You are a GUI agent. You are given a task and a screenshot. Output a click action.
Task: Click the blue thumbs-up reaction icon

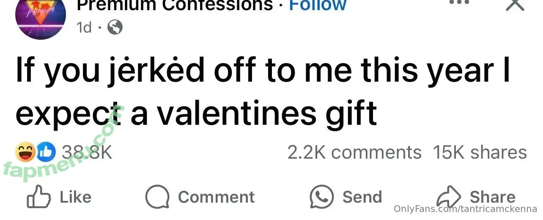click(45, 152)
